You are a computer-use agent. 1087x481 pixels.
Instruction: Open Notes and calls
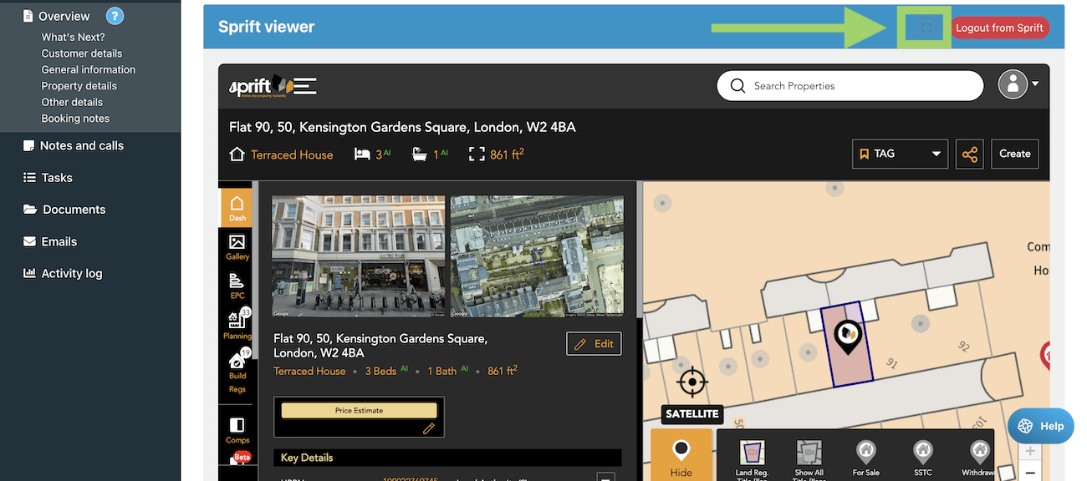(82, 145)
